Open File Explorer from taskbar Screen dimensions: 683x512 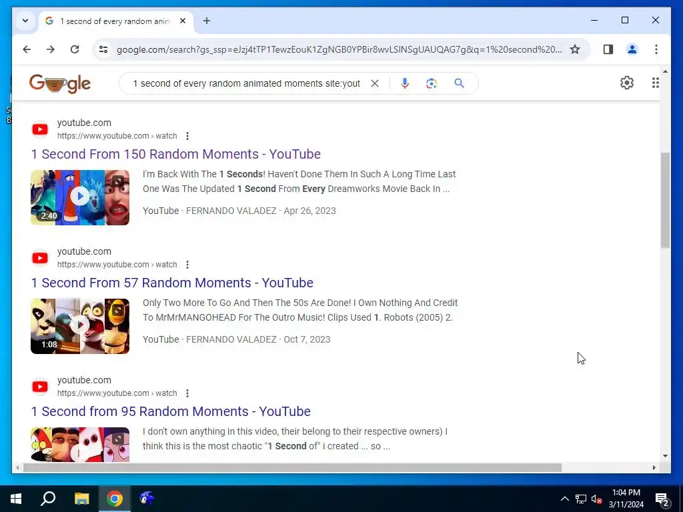click(x=81, y=499)
